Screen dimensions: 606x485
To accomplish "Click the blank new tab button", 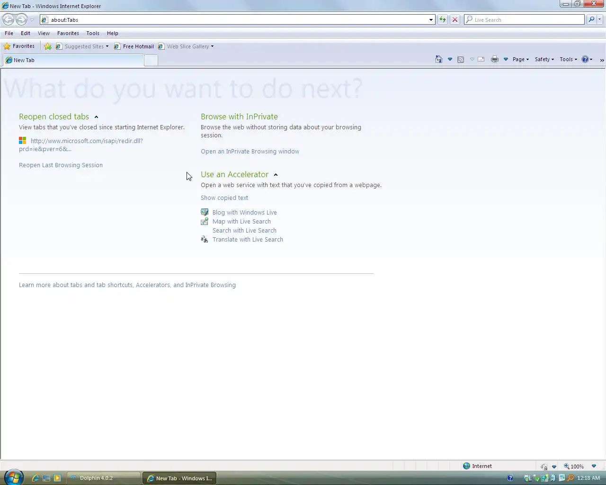I will (x=151, y=60).
